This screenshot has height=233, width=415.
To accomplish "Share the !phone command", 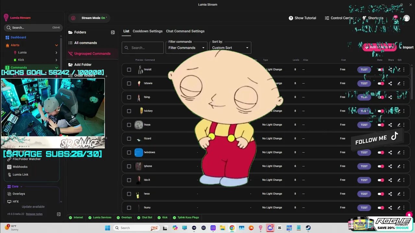I will pyautogui.click(x=390, y=166).
